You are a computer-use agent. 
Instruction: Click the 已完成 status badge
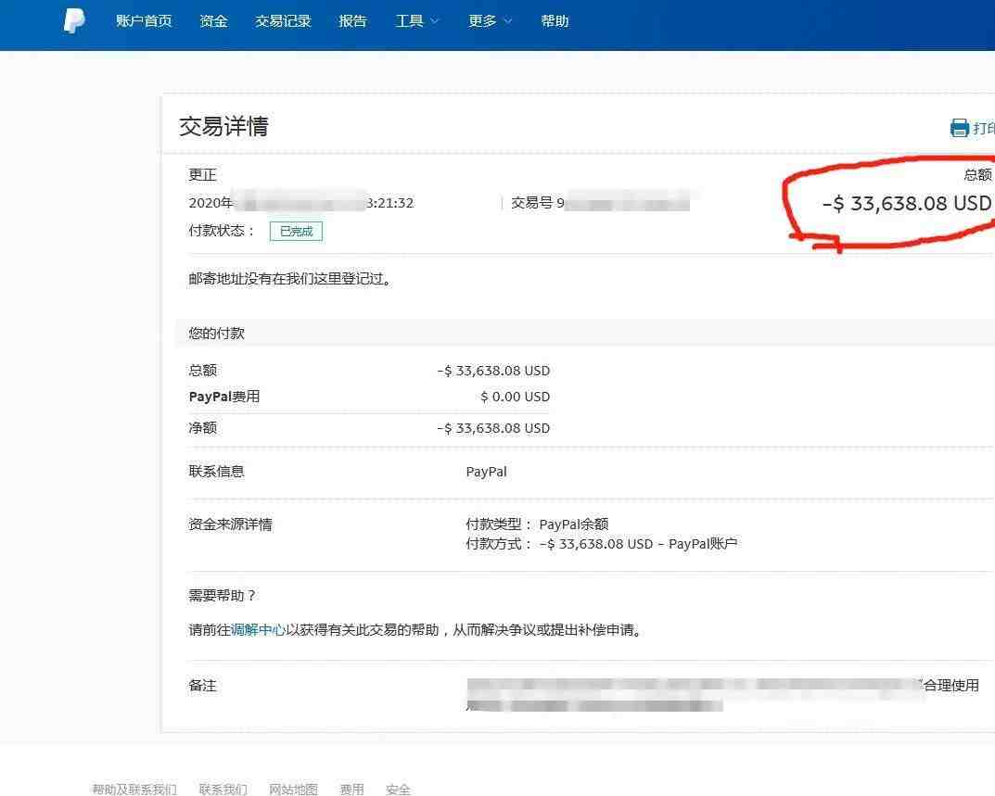(x=297, y=231)
